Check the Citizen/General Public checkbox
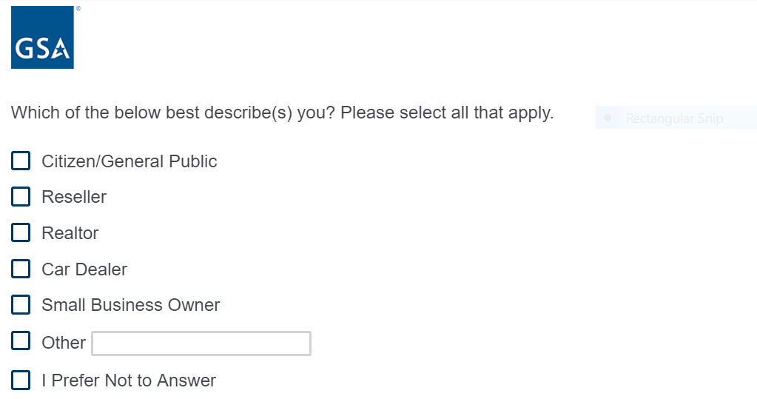 (21, 161)
